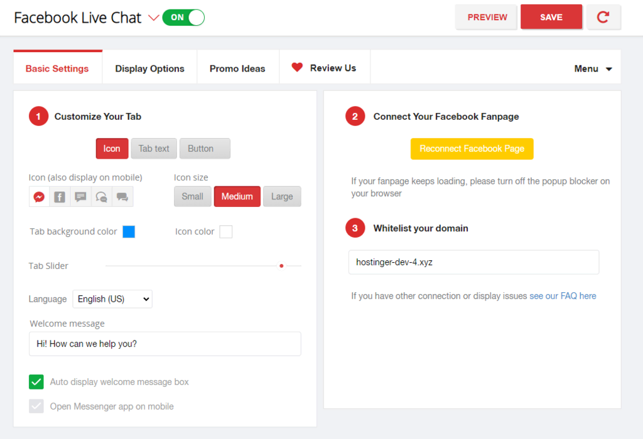Set icon size to Large

[282, 196]
